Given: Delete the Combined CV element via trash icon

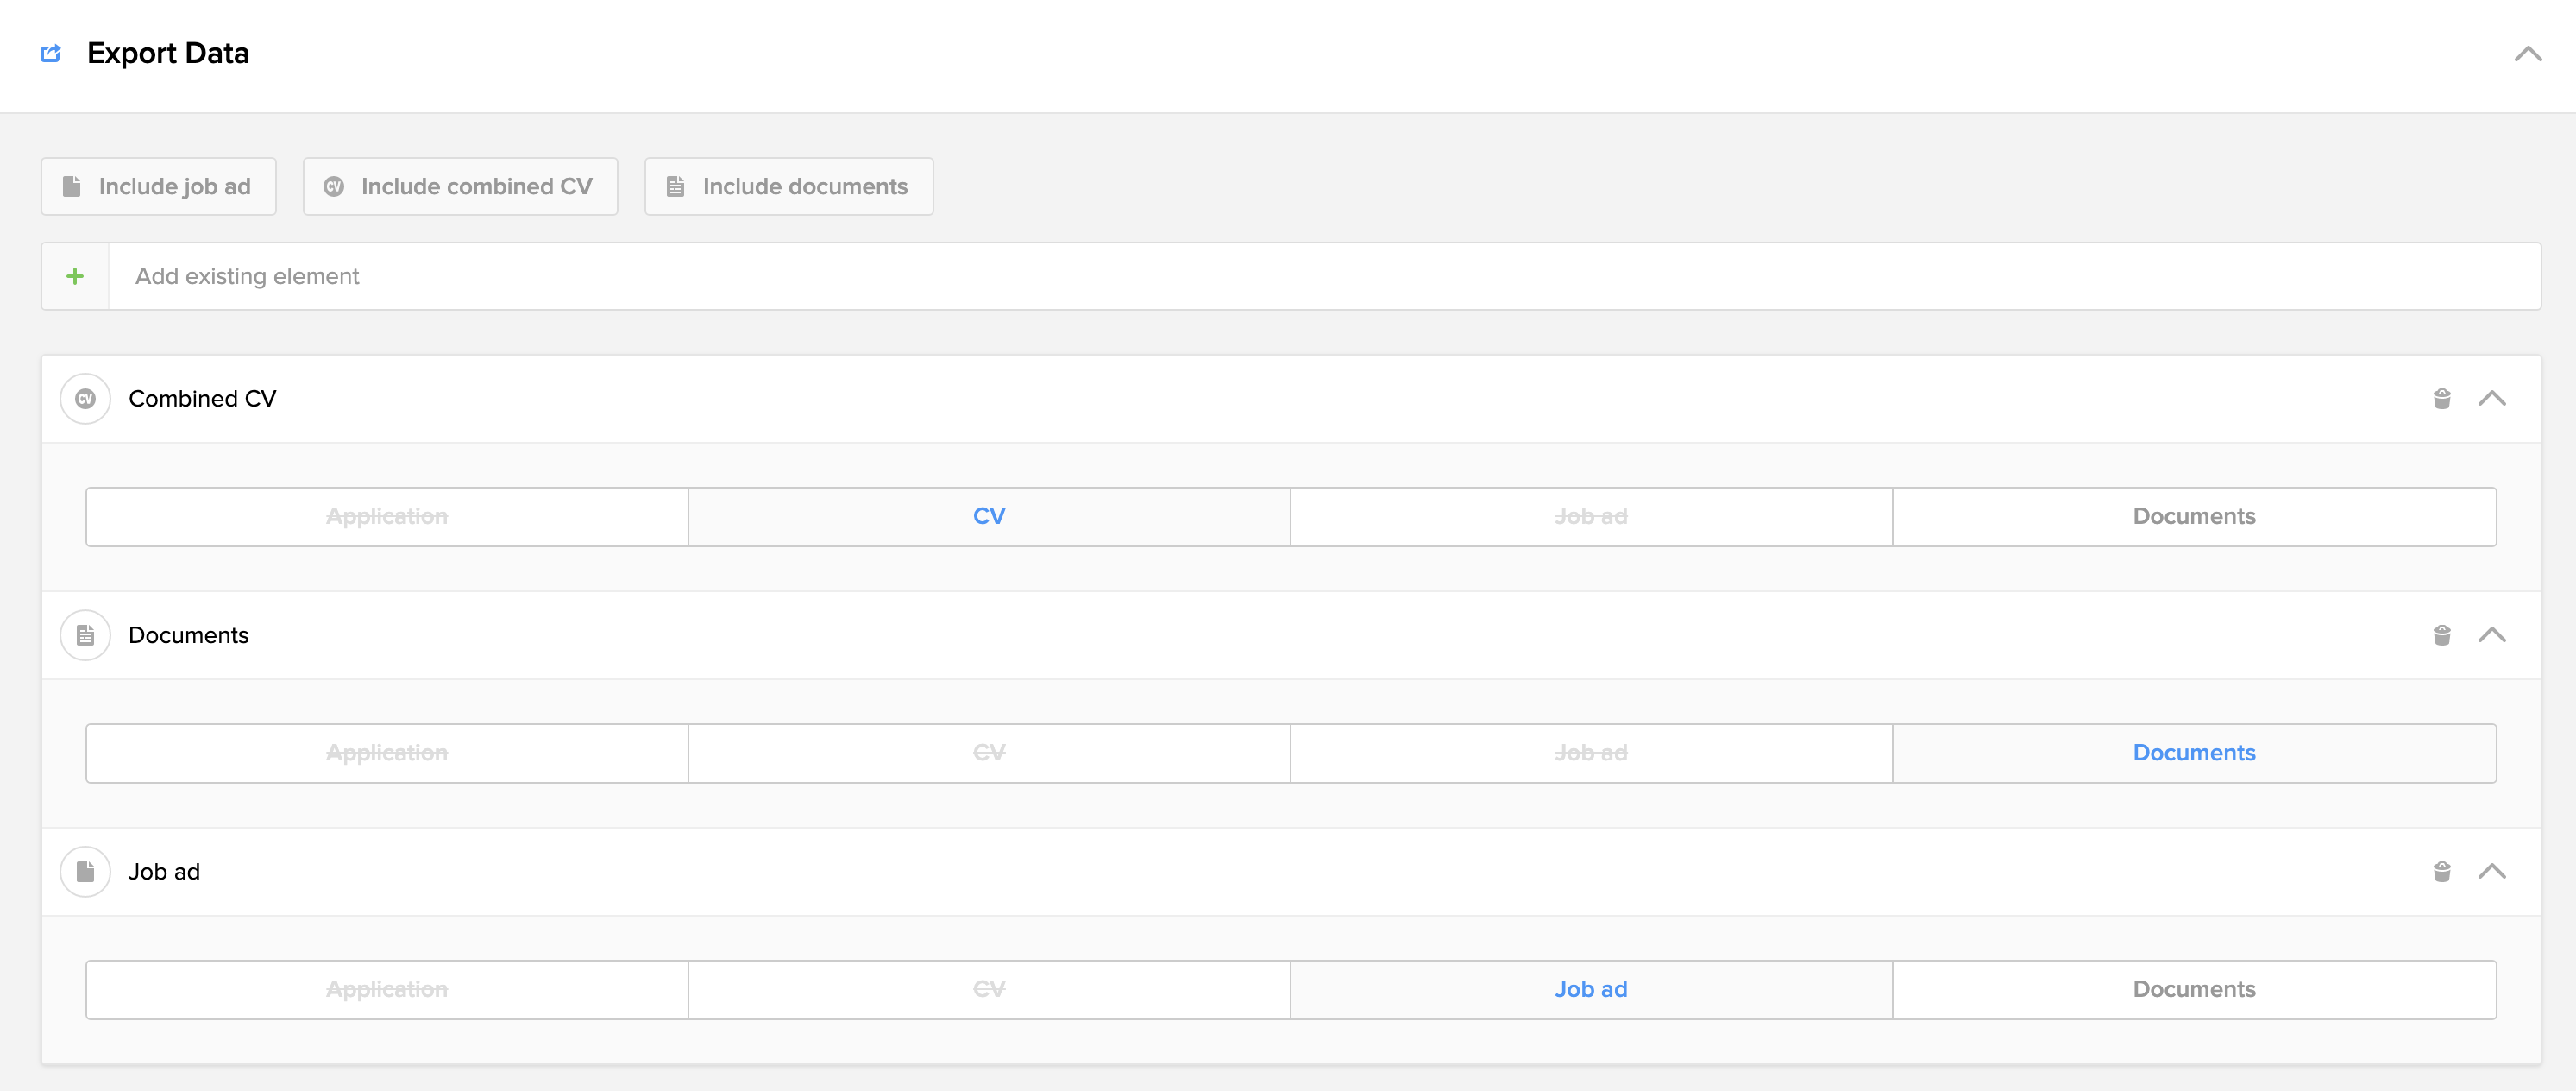Looking at the screenshot, I should coord(2441,399).
